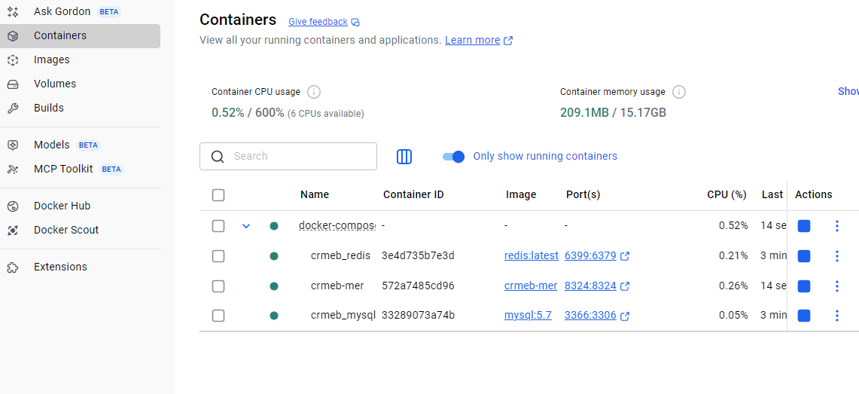The height and width of the screenshot is (394, 859).
Task: Click the Show charts link
Action: 848,91
